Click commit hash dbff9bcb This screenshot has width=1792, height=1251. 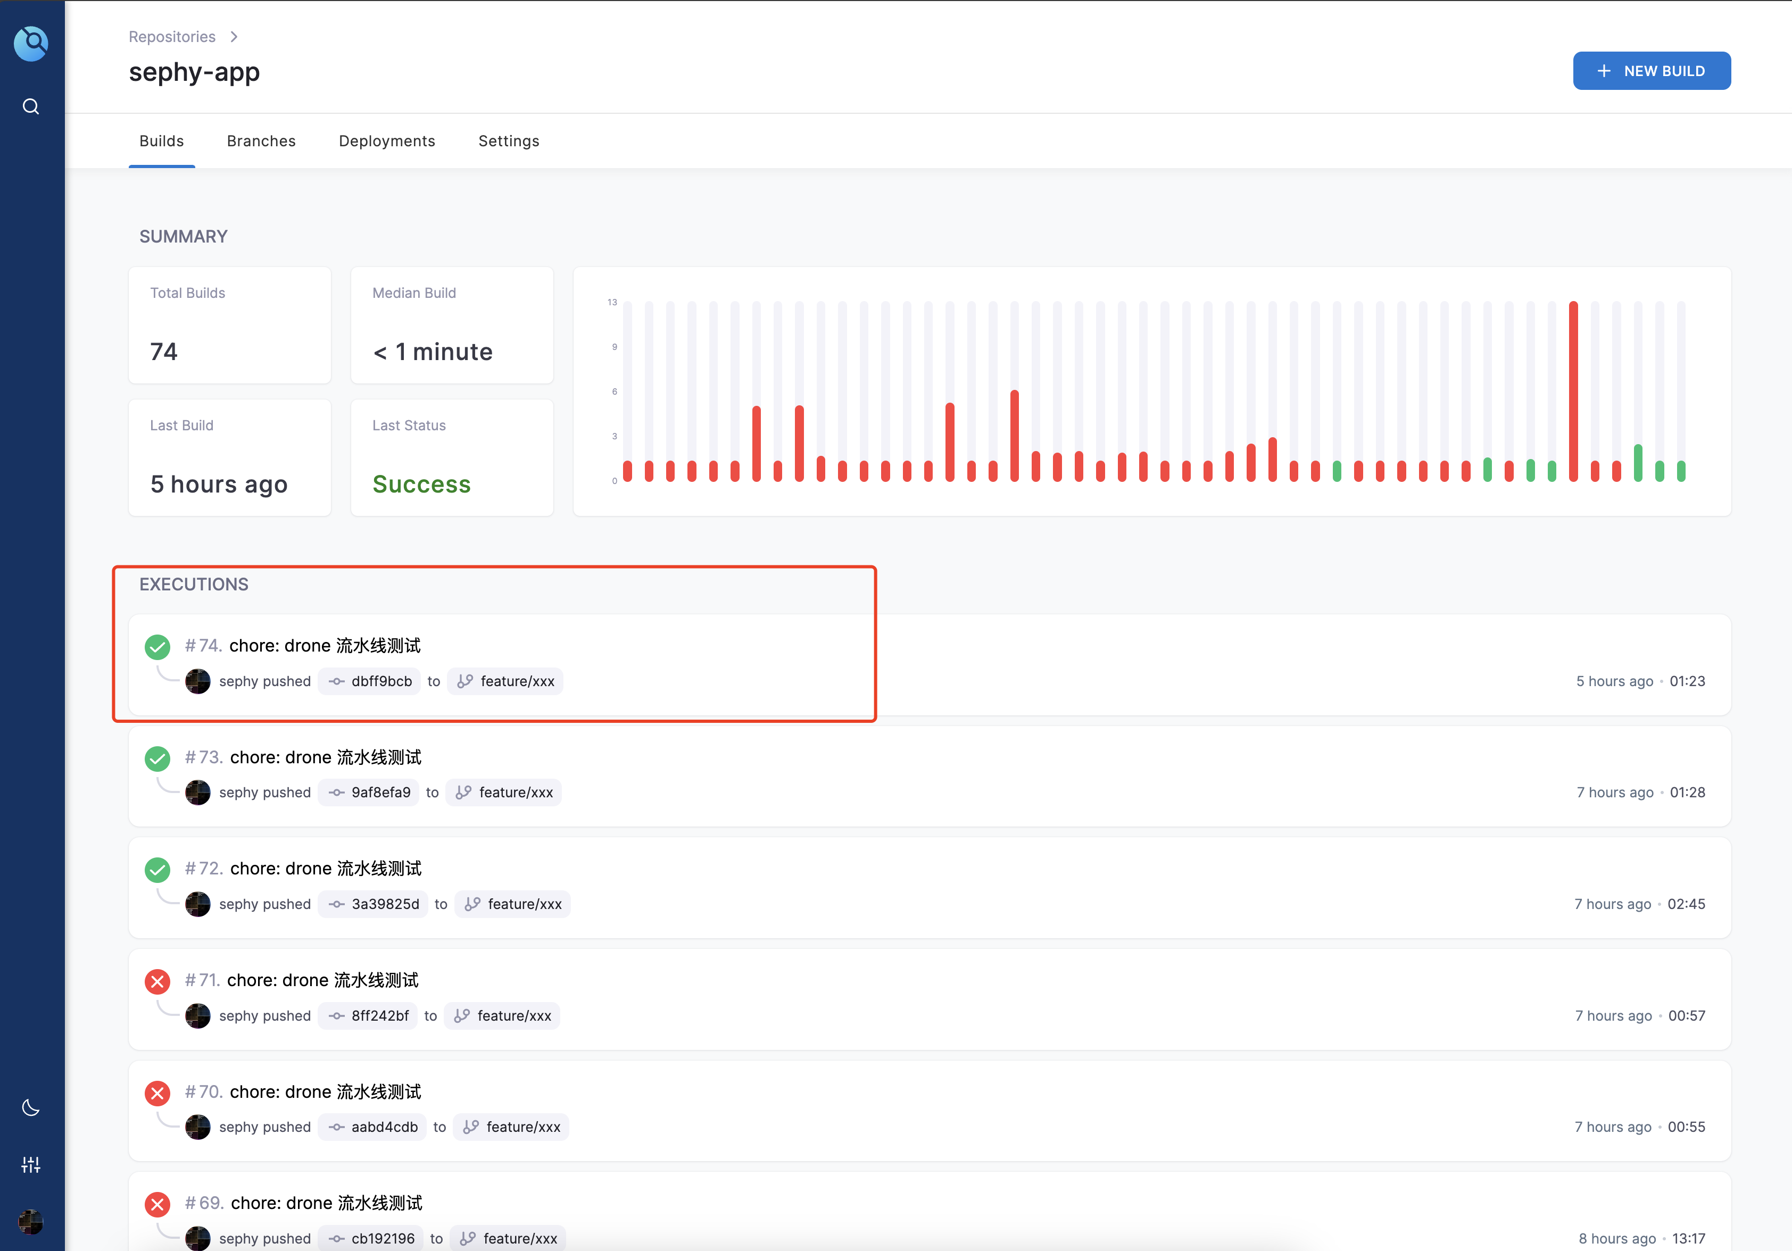pos(381,681)
